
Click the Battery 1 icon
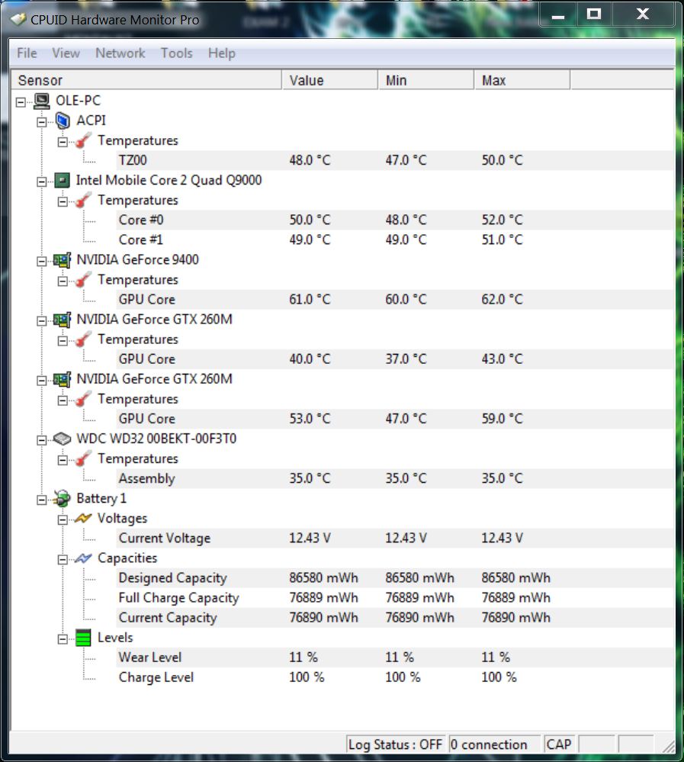coord(63,499)
